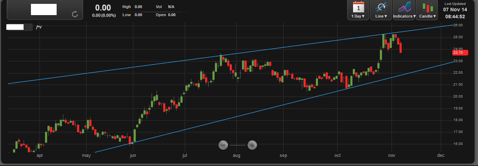Image resolution: width=478 pixels, height=166 pixels.
Task: Click the High 0.00 readout
Action: coord(132,7)
